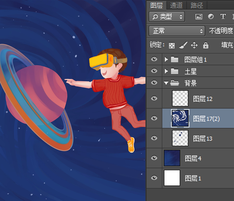Select layer named 图层 12
234x201 pixels.
(x=203, y=99)
